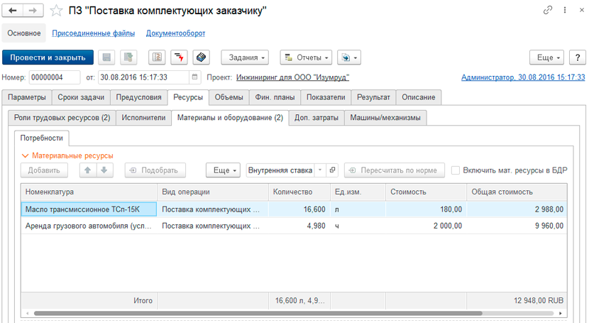Click the post document icon

[128, 58]
